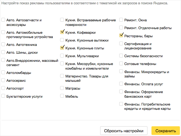The image size is (181, 136).
Task: Select the Мебель checkbox
Action: click(x=62, y=96)
